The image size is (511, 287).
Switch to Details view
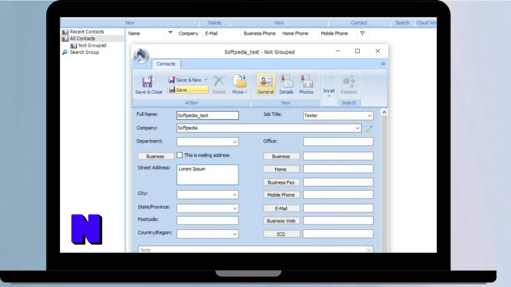pos(286,85)
